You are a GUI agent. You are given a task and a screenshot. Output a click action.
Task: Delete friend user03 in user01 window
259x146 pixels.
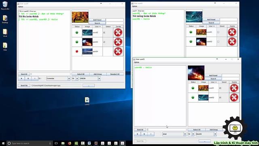coord(118,42)
